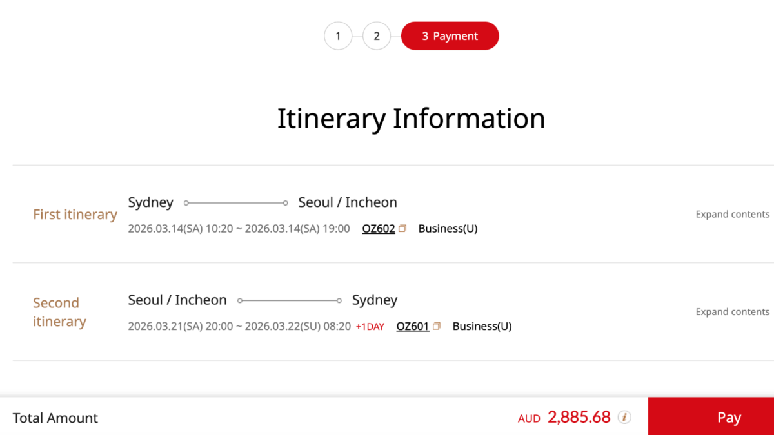Click the Second itinerary label
The image size is (774, 435).
[x=59, y=312]
